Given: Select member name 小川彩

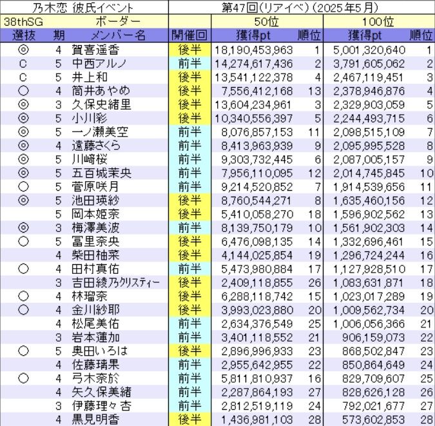Looking at the screenshot, I should coord(90,119).
